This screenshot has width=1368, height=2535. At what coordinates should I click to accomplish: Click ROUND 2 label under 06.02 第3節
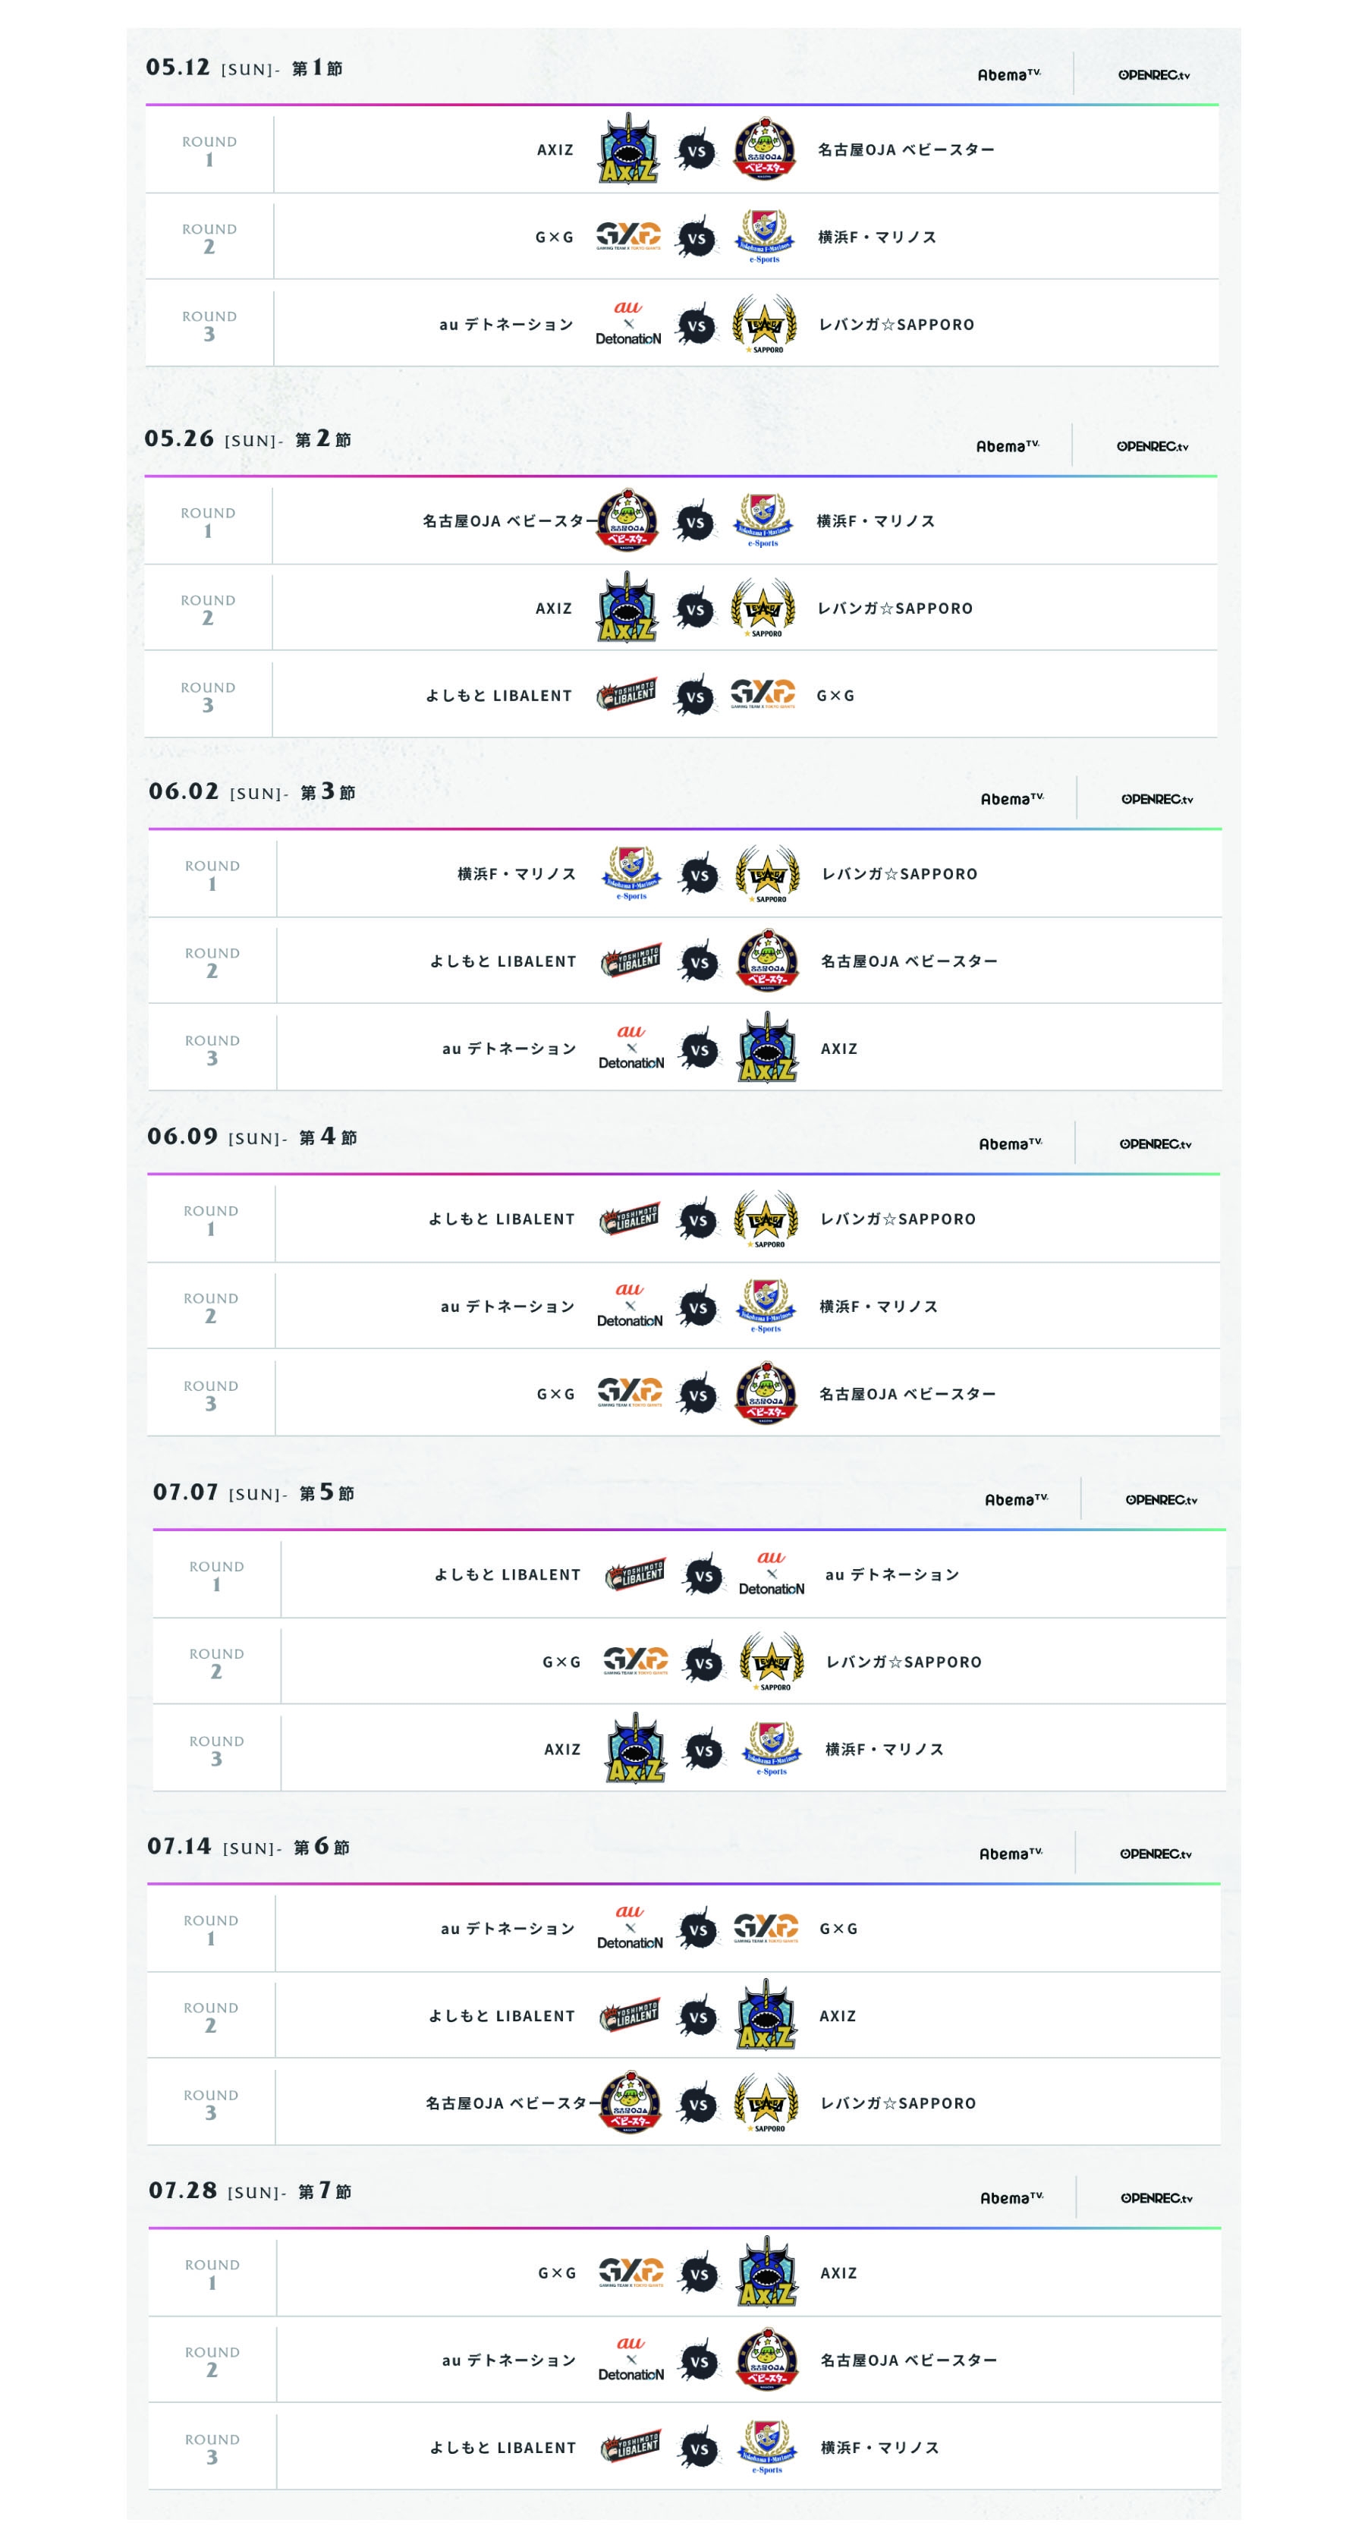coord(212,961)
